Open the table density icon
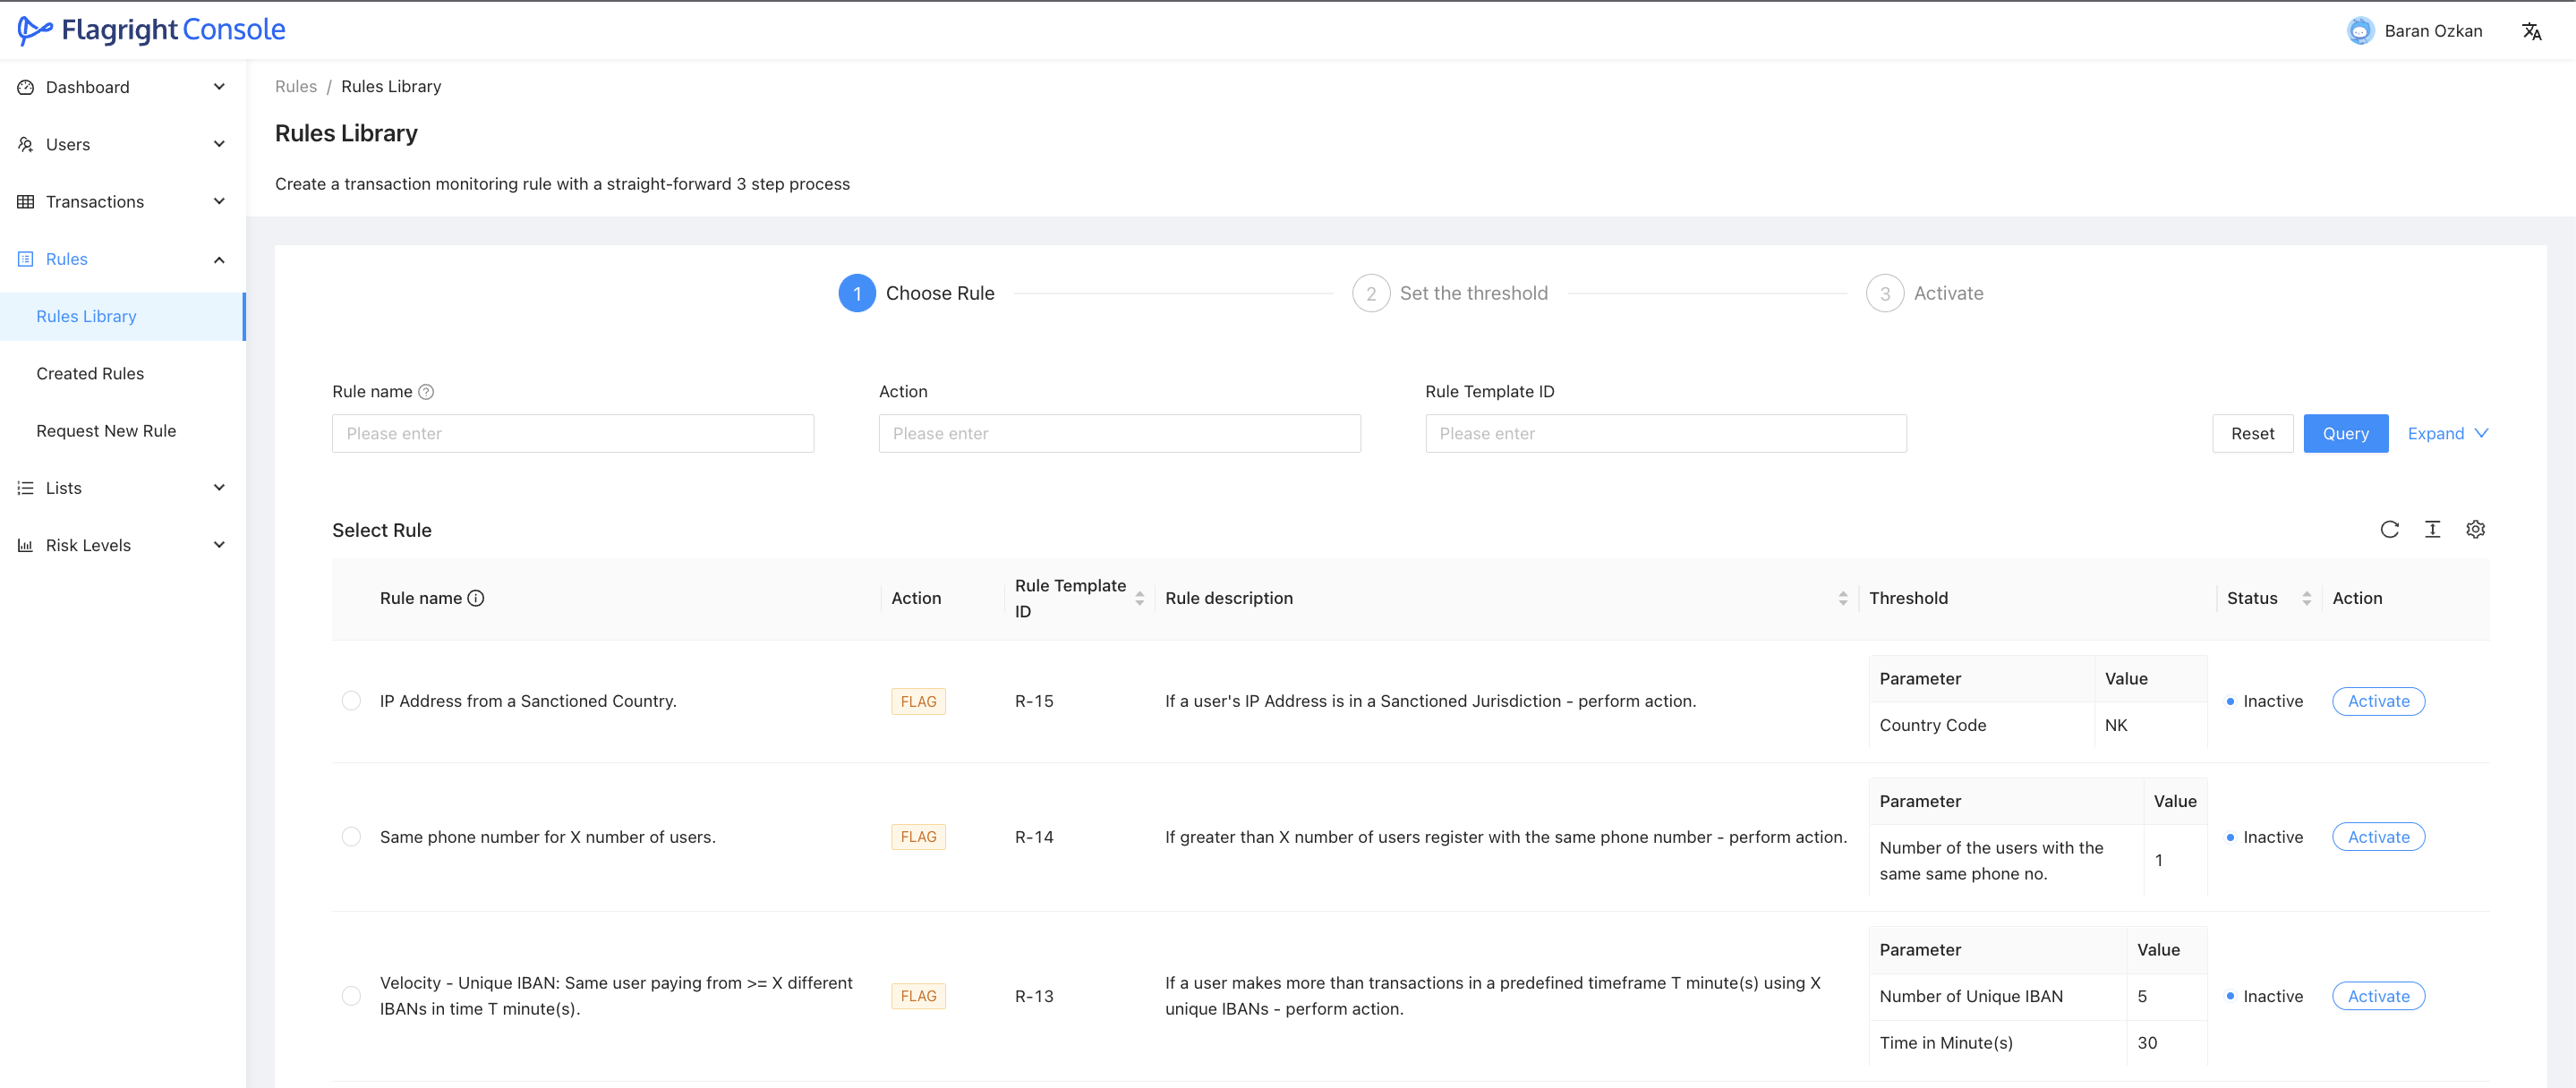 pos(2432,530)
